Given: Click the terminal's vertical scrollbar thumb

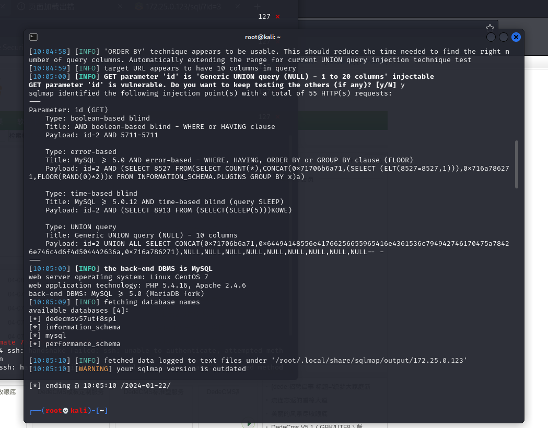Looking at the screenshot, I should pyautogui.click(x=517, y=164).
